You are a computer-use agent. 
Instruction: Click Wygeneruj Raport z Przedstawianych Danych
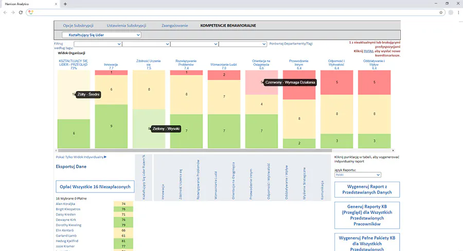point(367,190)
